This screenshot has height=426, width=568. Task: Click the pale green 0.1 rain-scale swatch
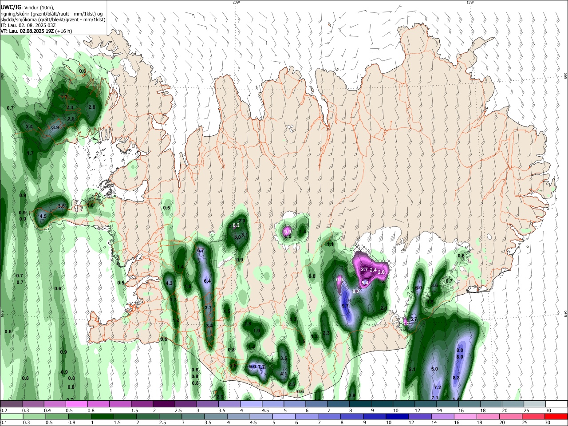[11, 416]
